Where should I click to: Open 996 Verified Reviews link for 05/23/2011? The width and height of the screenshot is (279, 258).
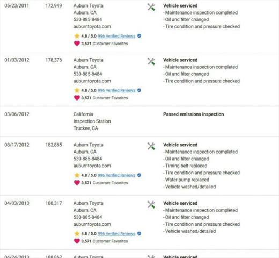click(116, 36)
